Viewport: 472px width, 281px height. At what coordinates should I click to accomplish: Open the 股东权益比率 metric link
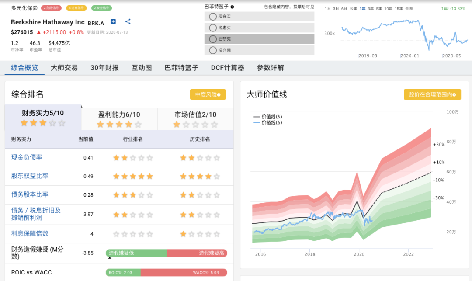click(x=30, y=176)
